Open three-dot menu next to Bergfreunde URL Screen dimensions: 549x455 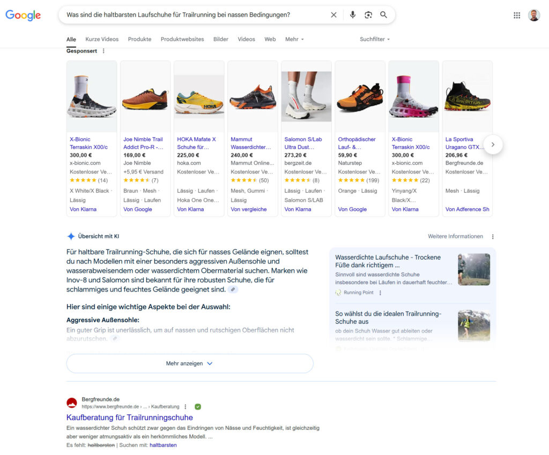[185, 407]
